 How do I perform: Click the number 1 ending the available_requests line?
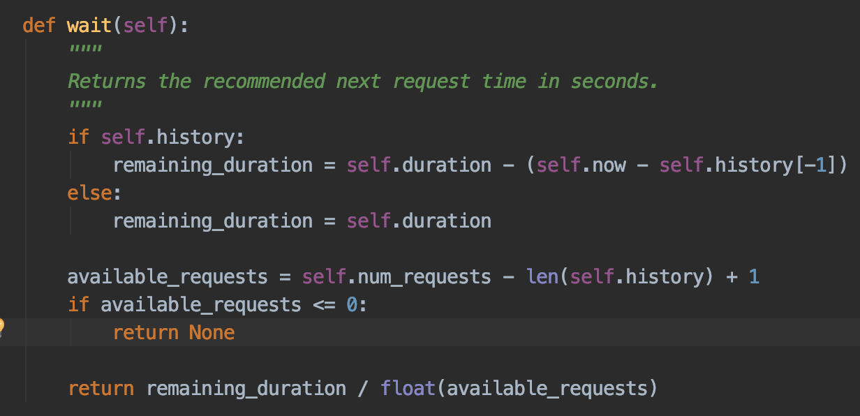[x=754, y=277]
